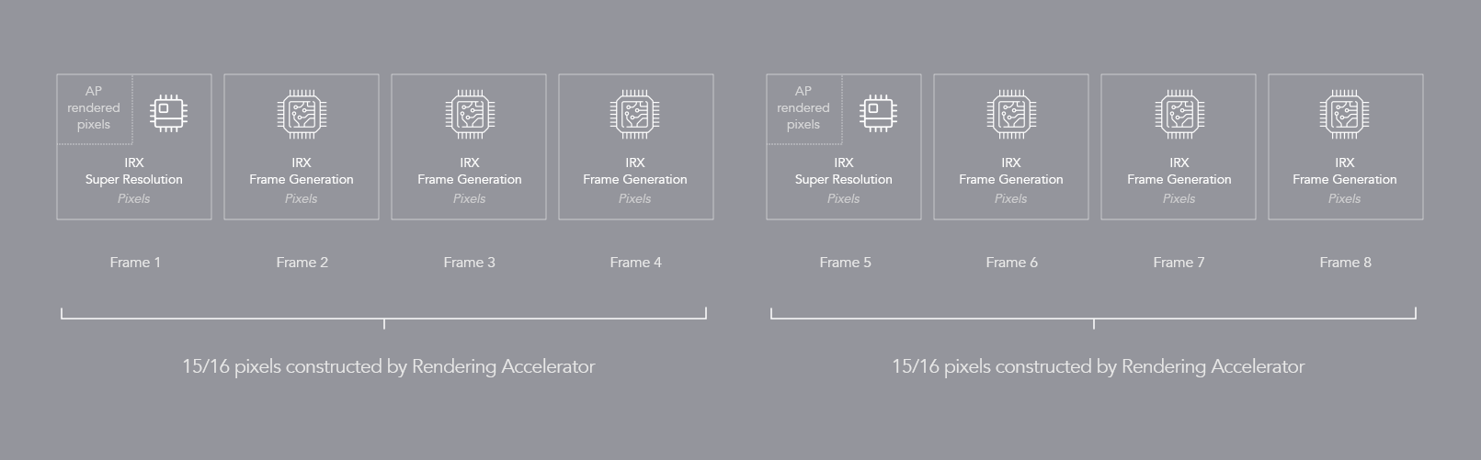Click the IRX chip icon above Frame 4
The width and height of the screenshot is (1481, 460).
635,115
